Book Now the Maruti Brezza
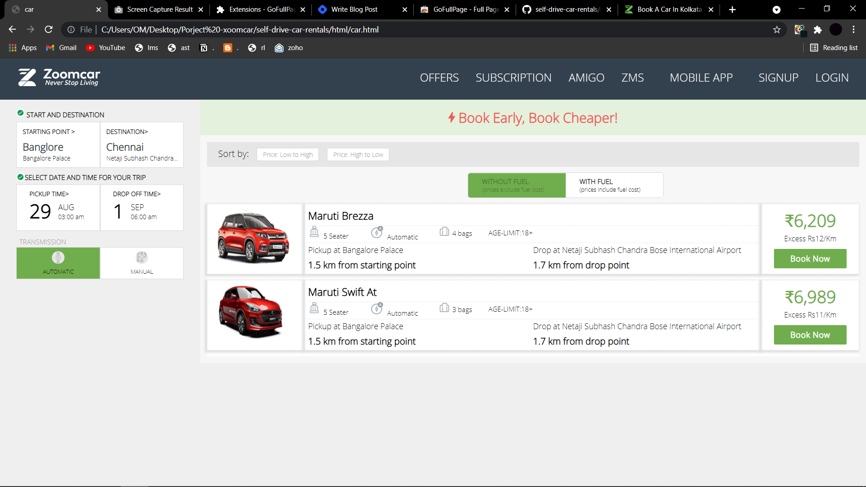The image size is (866, 487). 810,259
